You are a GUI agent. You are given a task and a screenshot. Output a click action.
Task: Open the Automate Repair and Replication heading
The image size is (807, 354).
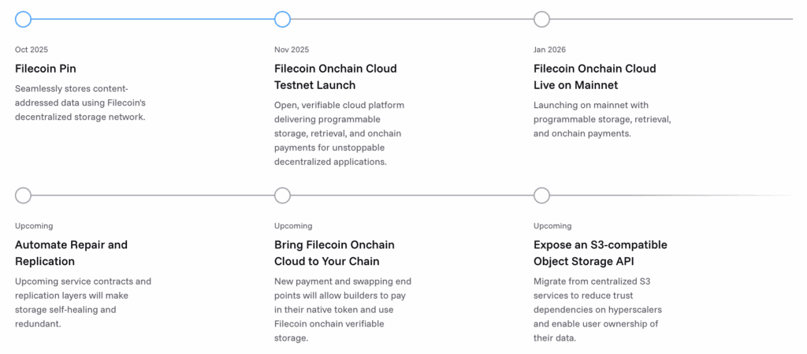pos(71,253)
